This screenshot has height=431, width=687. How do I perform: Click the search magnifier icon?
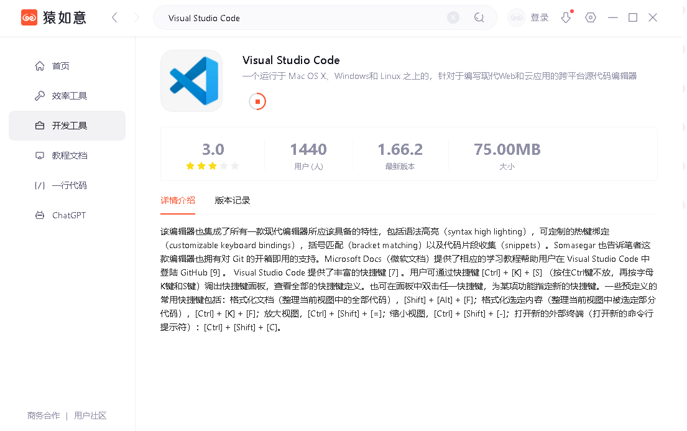479,17
